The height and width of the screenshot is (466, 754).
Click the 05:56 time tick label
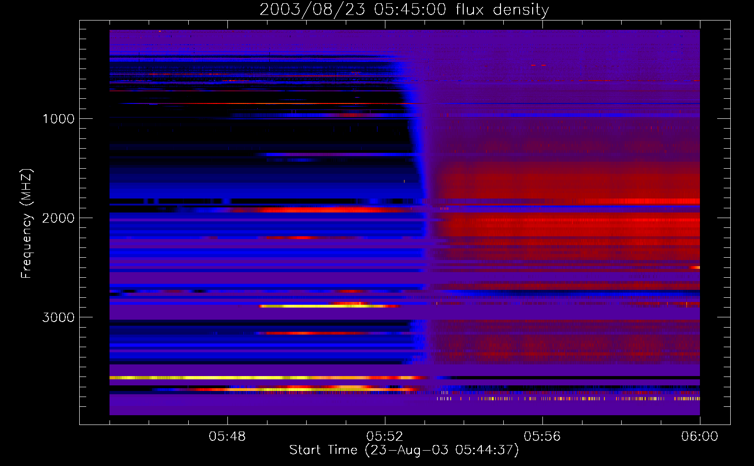[542, 437]
